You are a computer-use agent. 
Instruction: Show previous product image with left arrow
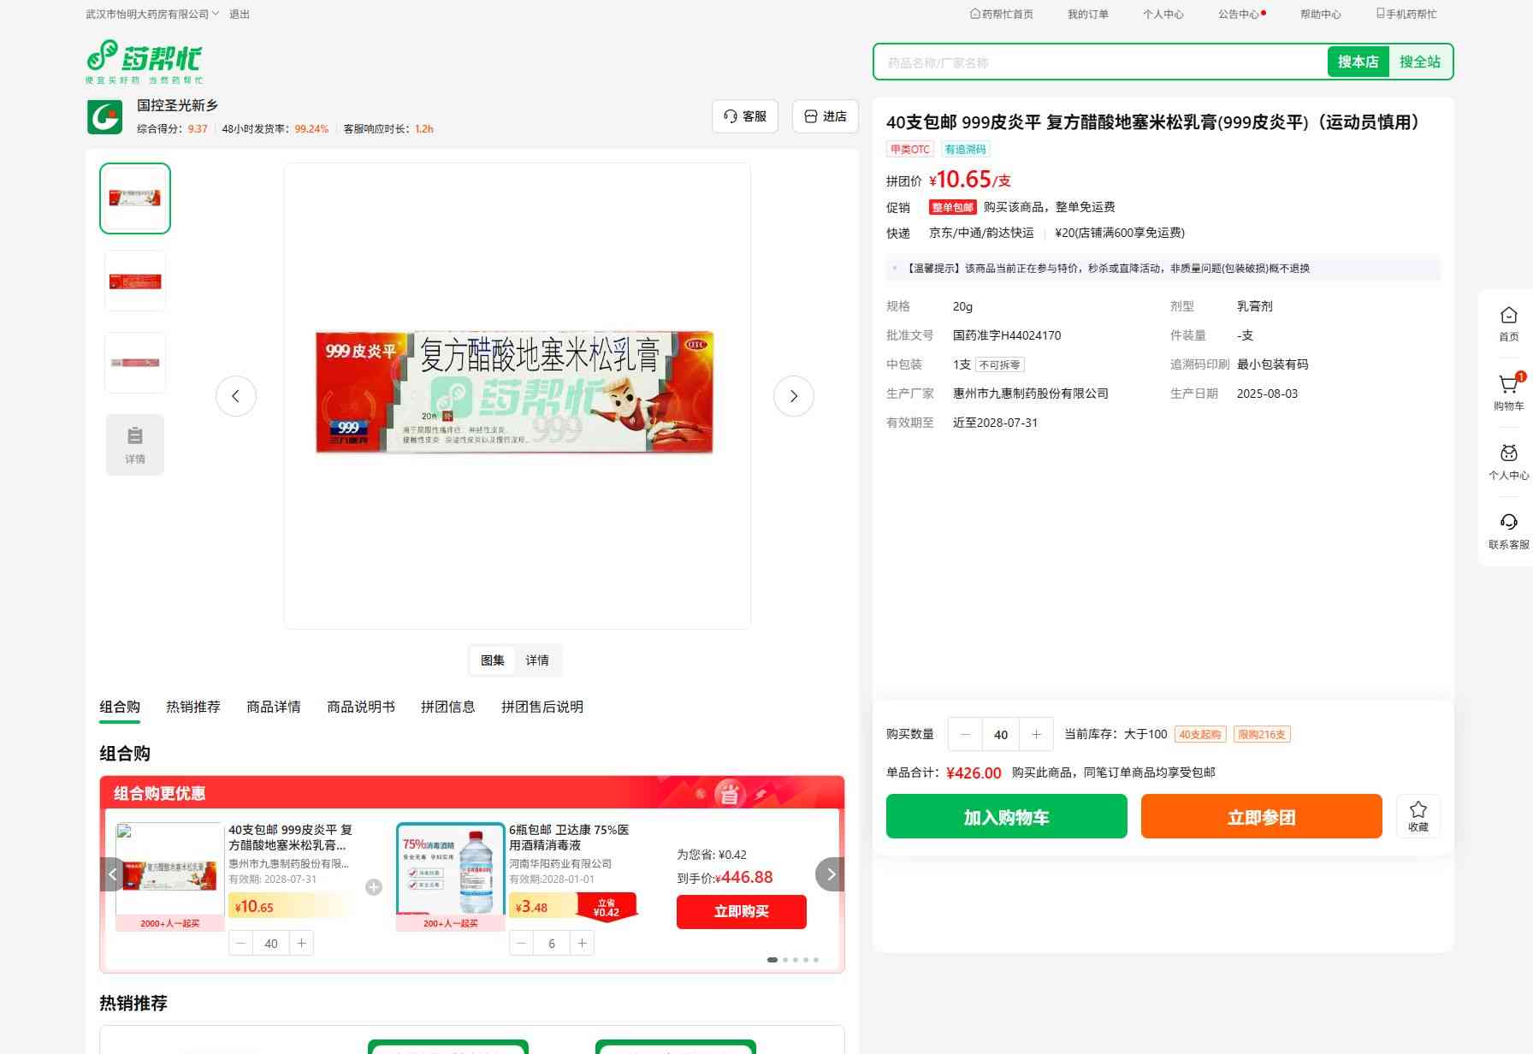[x=236, y=396]
